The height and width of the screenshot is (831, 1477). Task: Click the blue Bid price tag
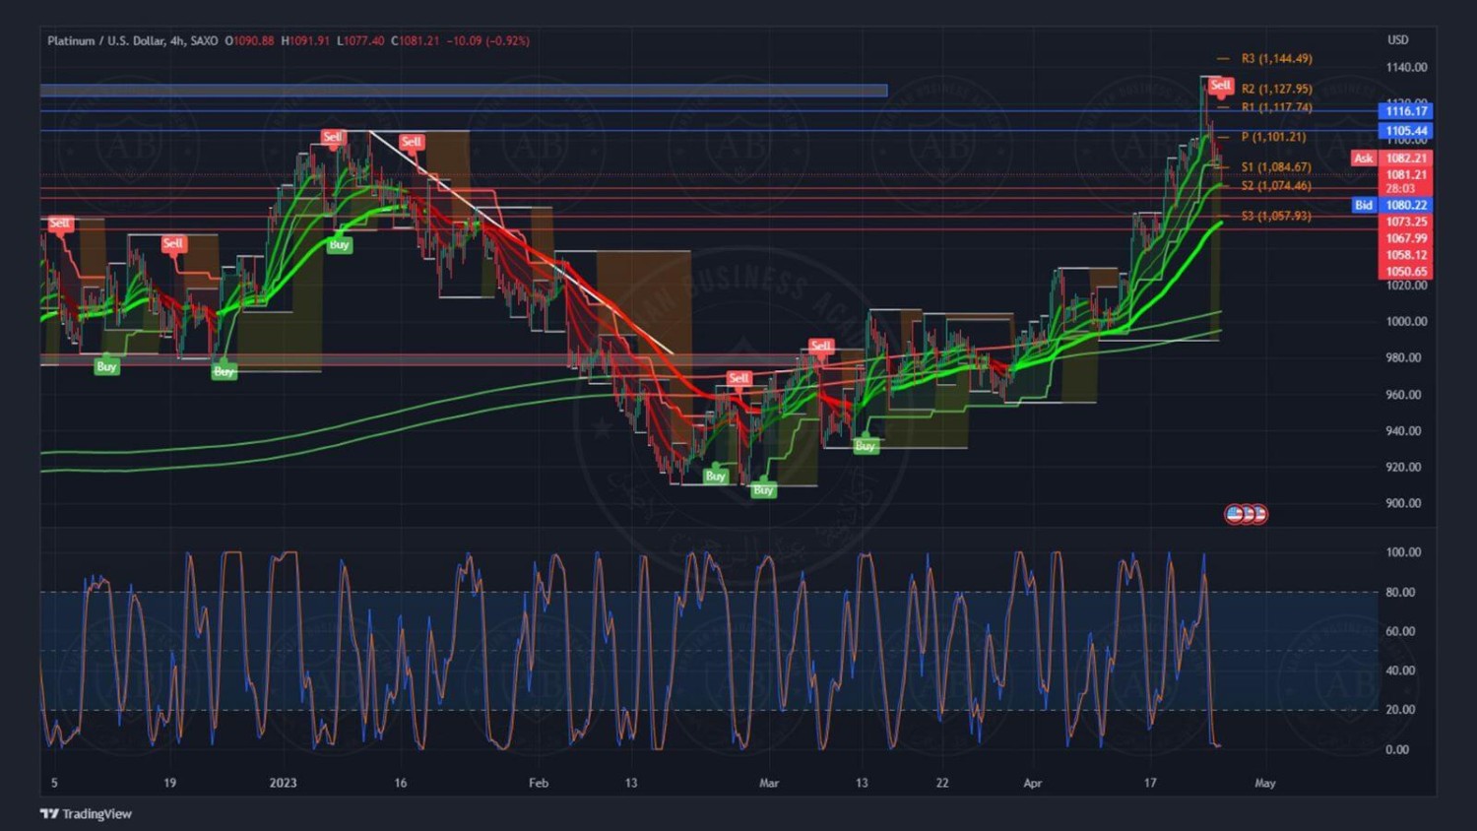coord(1363,205)
